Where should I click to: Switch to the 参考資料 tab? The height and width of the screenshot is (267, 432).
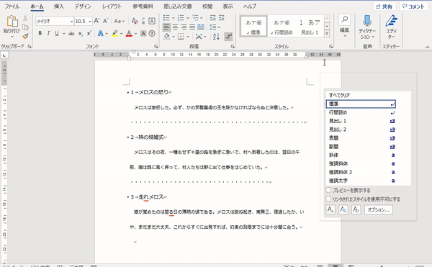tap(143, 6)
